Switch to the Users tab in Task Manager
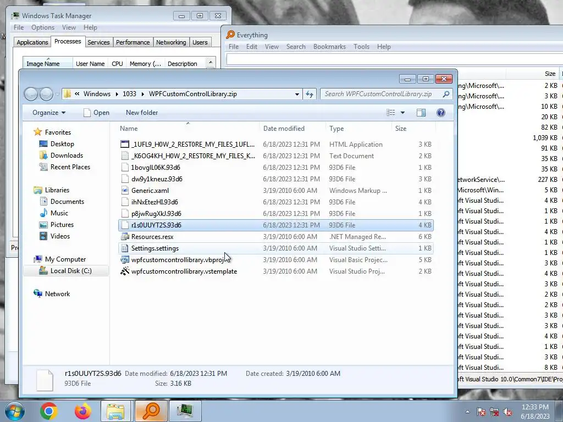 [x=200, y=42]
